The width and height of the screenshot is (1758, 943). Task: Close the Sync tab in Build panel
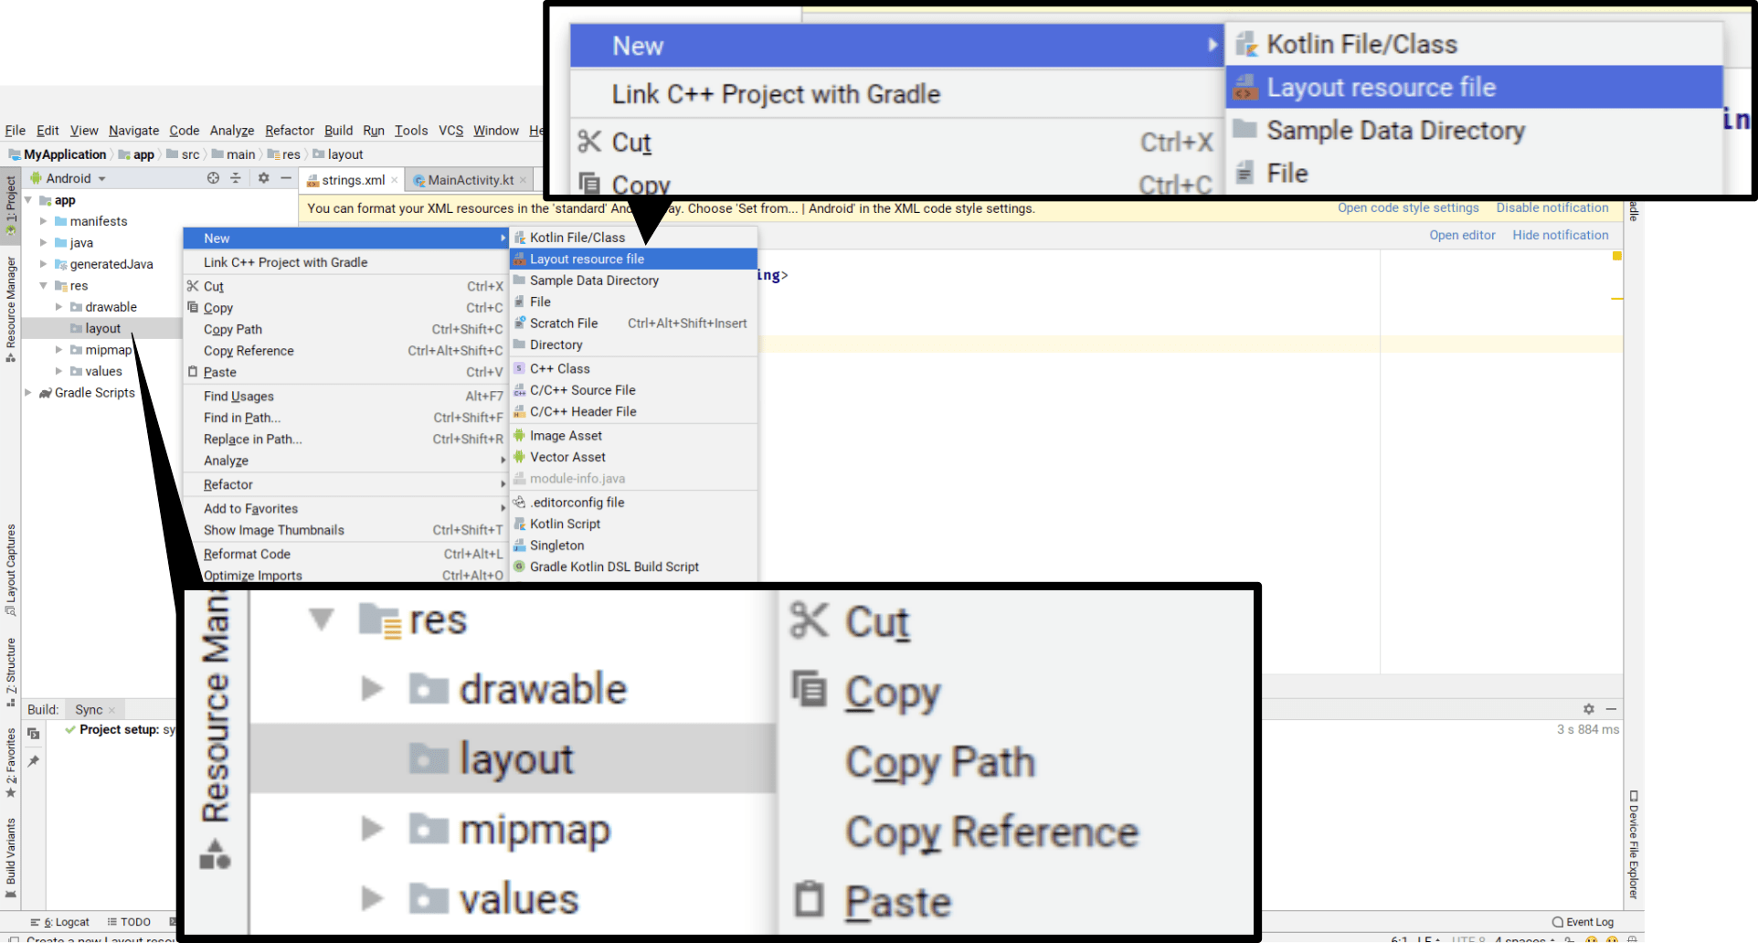(x=111, y=710)
